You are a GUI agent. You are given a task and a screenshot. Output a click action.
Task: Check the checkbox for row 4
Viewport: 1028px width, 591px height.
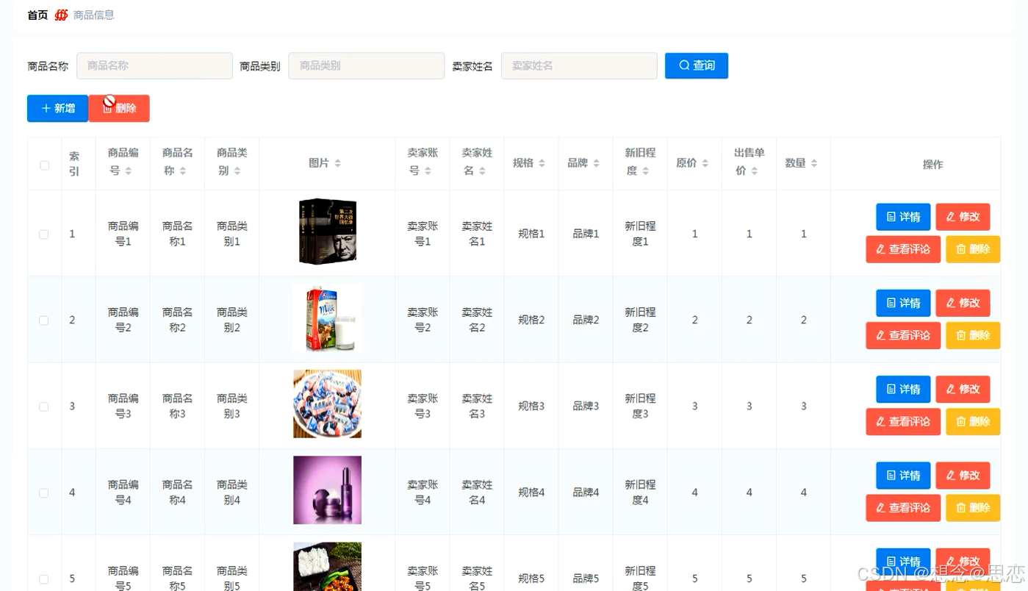(44, 493)
